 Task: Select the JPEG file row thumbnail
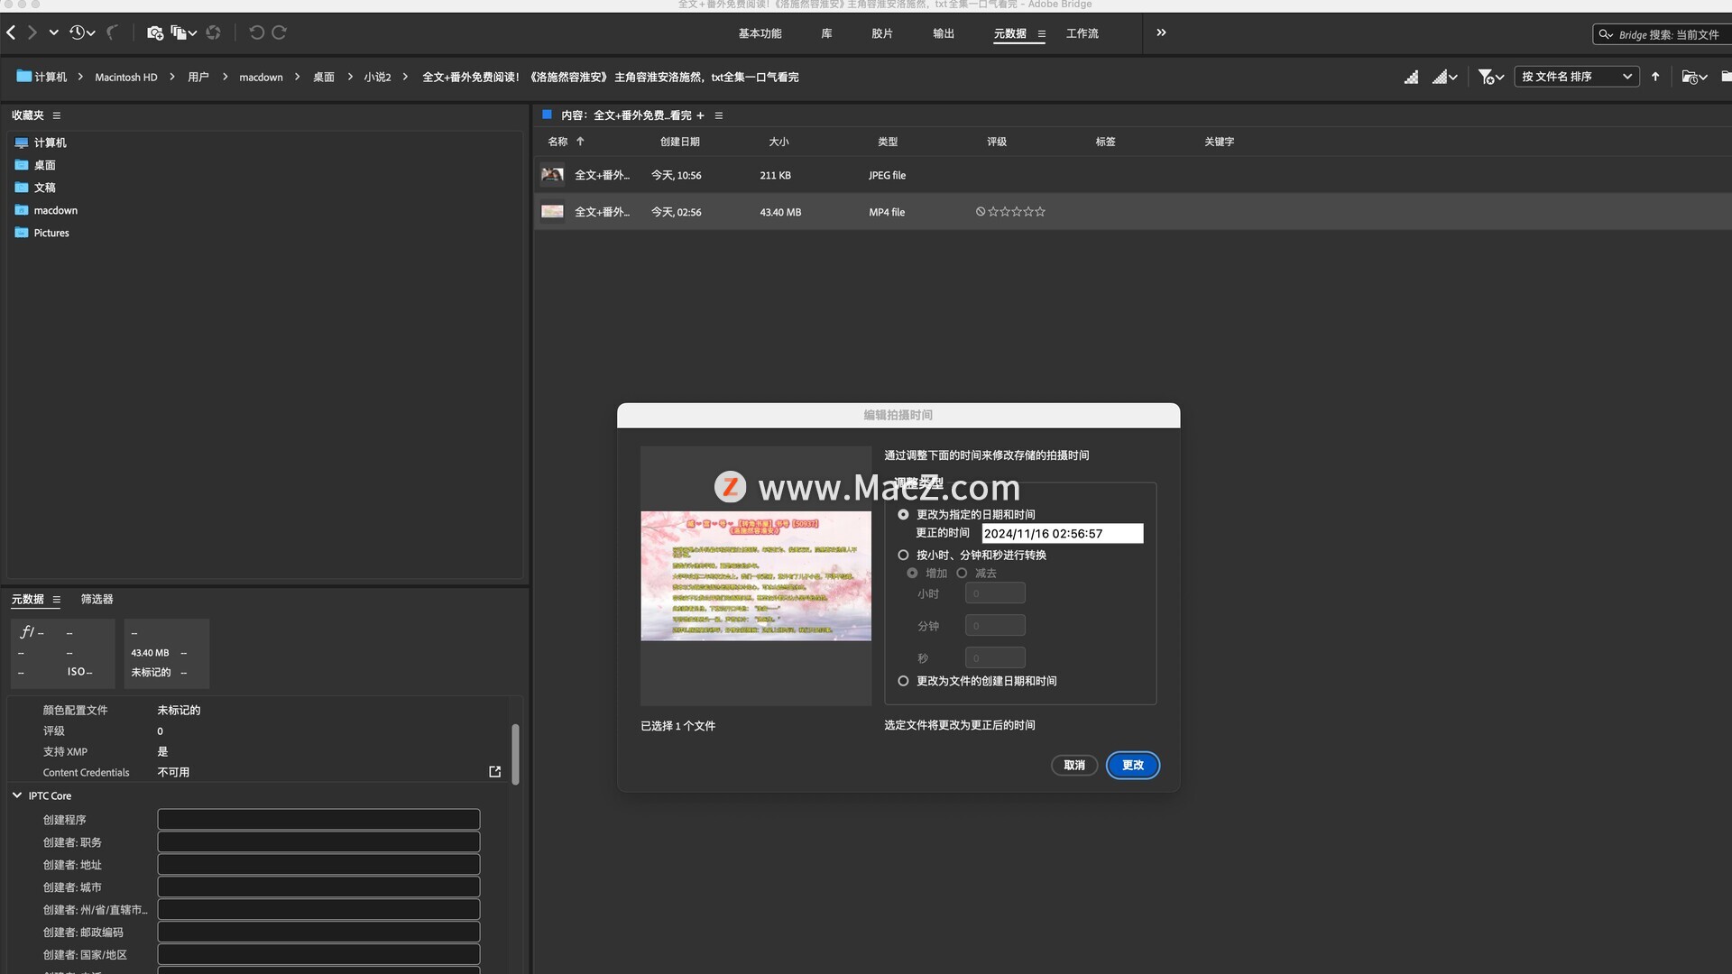(x=552, y=175)
